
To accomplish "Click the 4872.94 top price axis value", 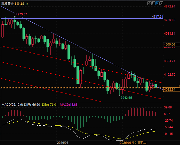I will click(170, 6).
